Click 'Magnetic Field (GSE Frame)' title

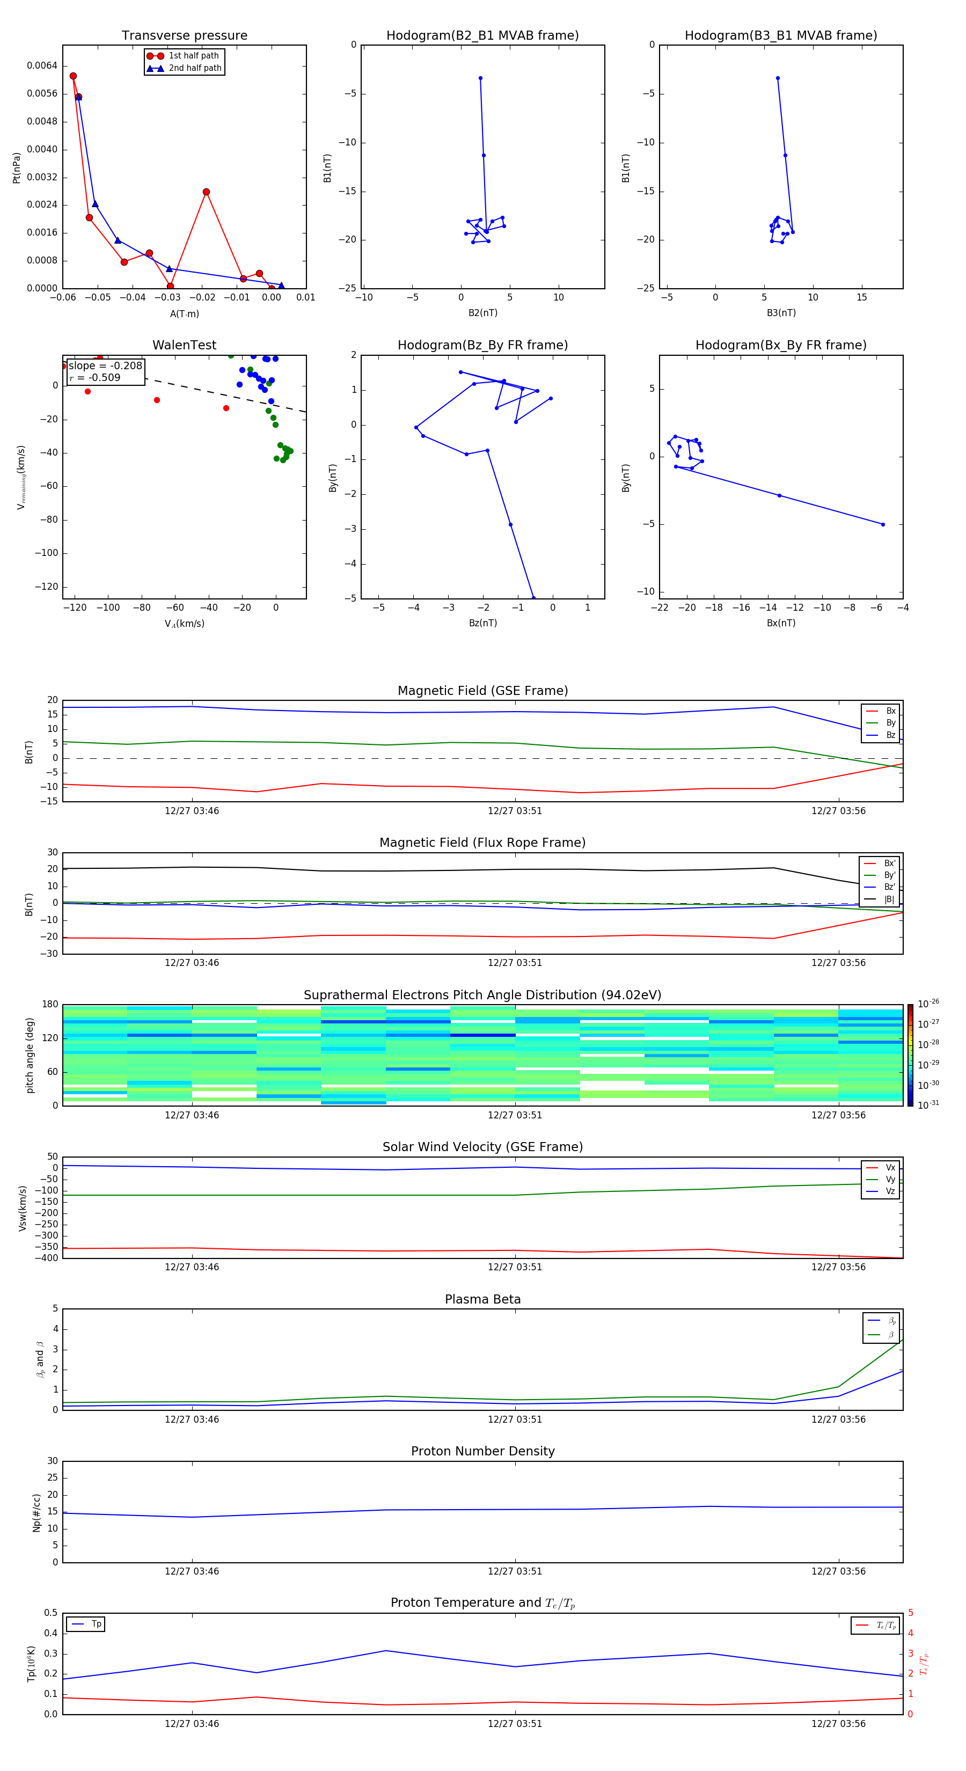click(x=482, y=690)
